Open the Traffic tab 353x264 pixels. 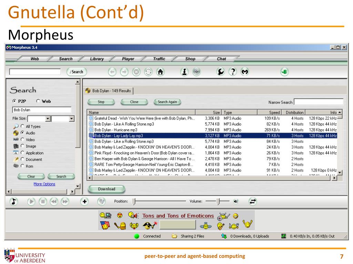(x=159, y=59)
